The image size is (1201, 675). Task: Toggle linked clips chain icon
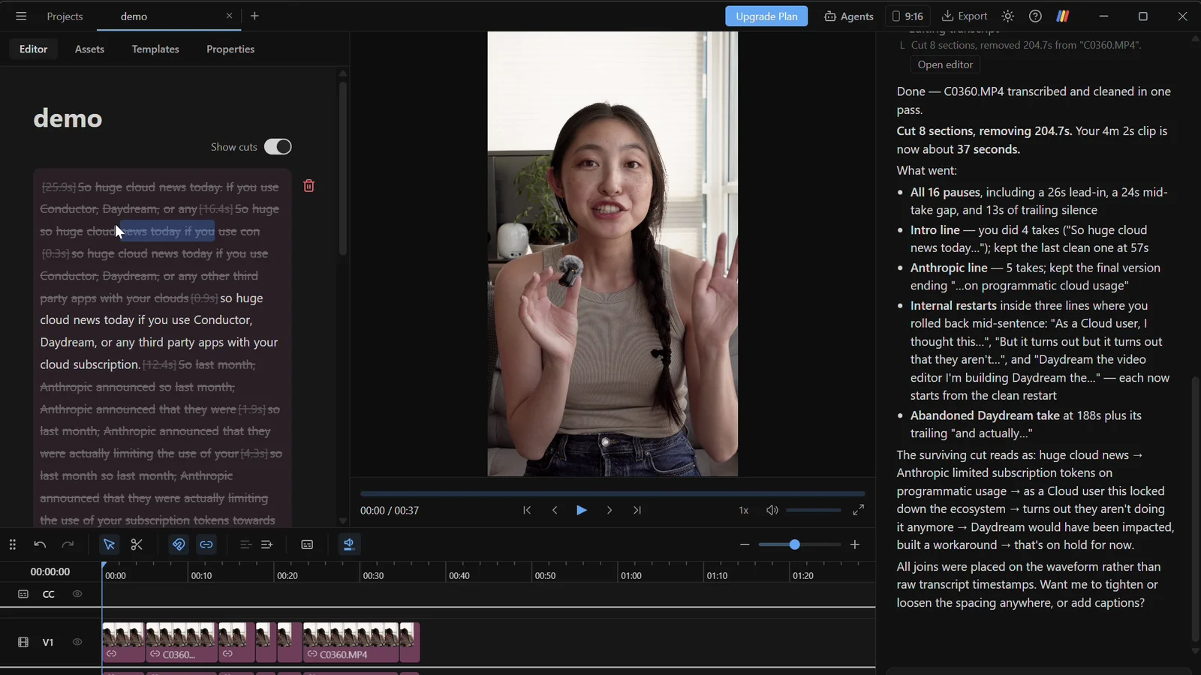(206, 544)
